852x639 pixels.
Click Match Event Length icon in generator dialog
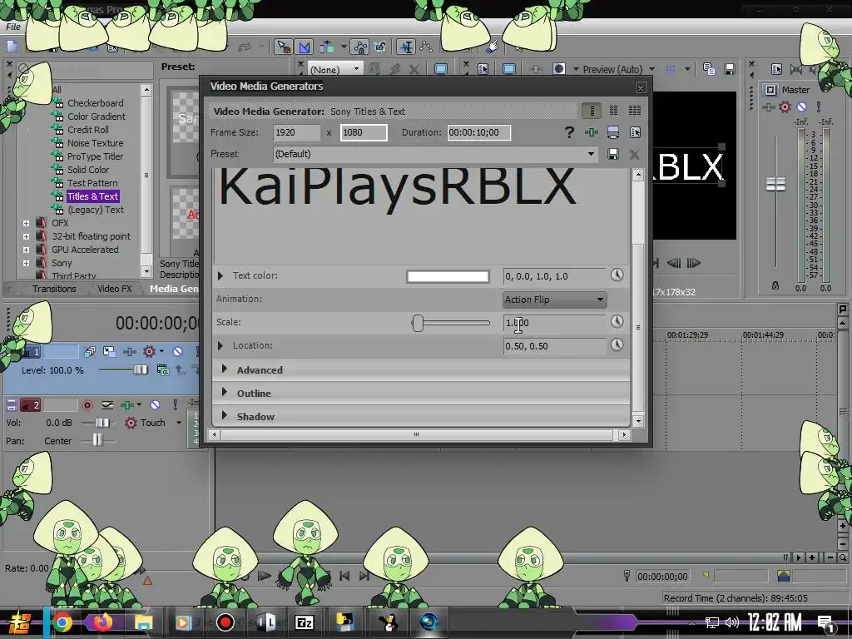(x=613, y=132)
